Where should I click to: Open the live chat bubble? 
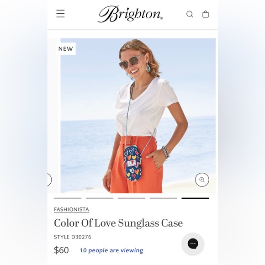[193, 244]
